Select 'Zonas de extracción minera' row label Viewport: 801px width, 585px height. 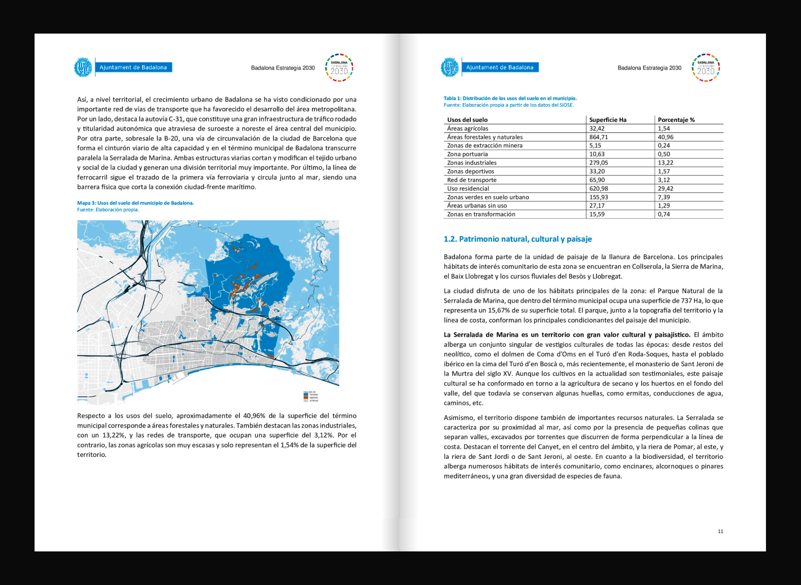click(x=485, y=146)
